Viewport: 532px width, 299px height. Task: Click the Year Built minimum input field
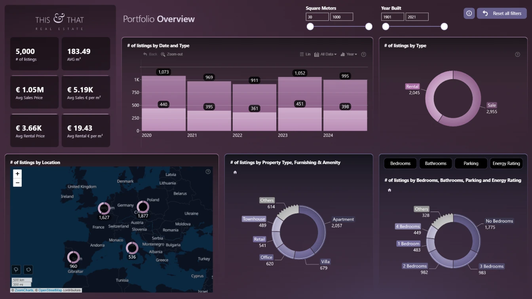point(392,17)
